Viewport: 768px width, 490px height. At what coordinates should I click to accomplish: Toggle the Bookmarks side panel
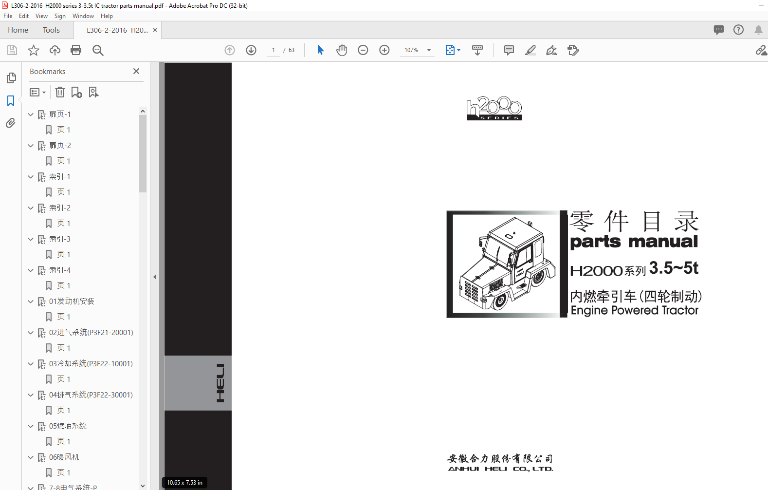tap(11, 101)
